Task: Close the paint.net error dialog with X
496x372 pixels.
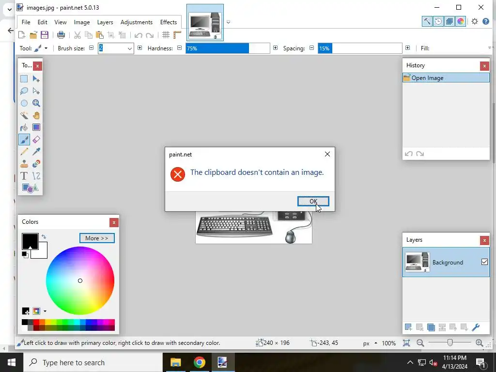Action: click(x=327, y=154)
